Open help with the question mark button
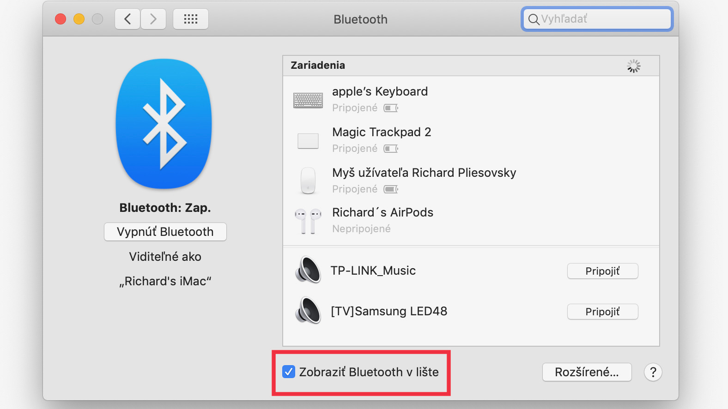 [653, 372]
